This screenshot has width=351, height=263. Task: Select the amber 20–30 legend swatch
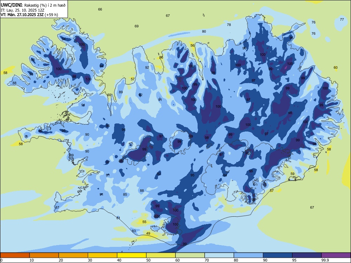coord(73,255)
